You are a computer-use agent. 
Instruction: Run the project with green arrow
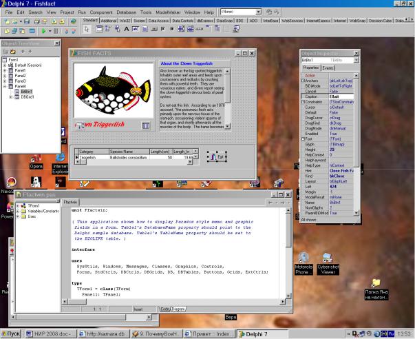click(x=43, y=31)
